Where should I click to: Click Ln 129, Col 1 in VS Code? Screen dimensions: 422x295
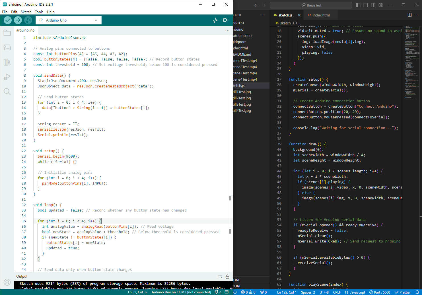[287, 292]
